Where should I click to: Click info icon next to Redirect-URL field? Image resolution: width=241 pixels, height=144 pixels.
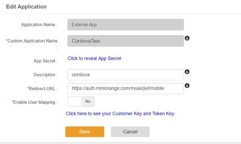187,86
